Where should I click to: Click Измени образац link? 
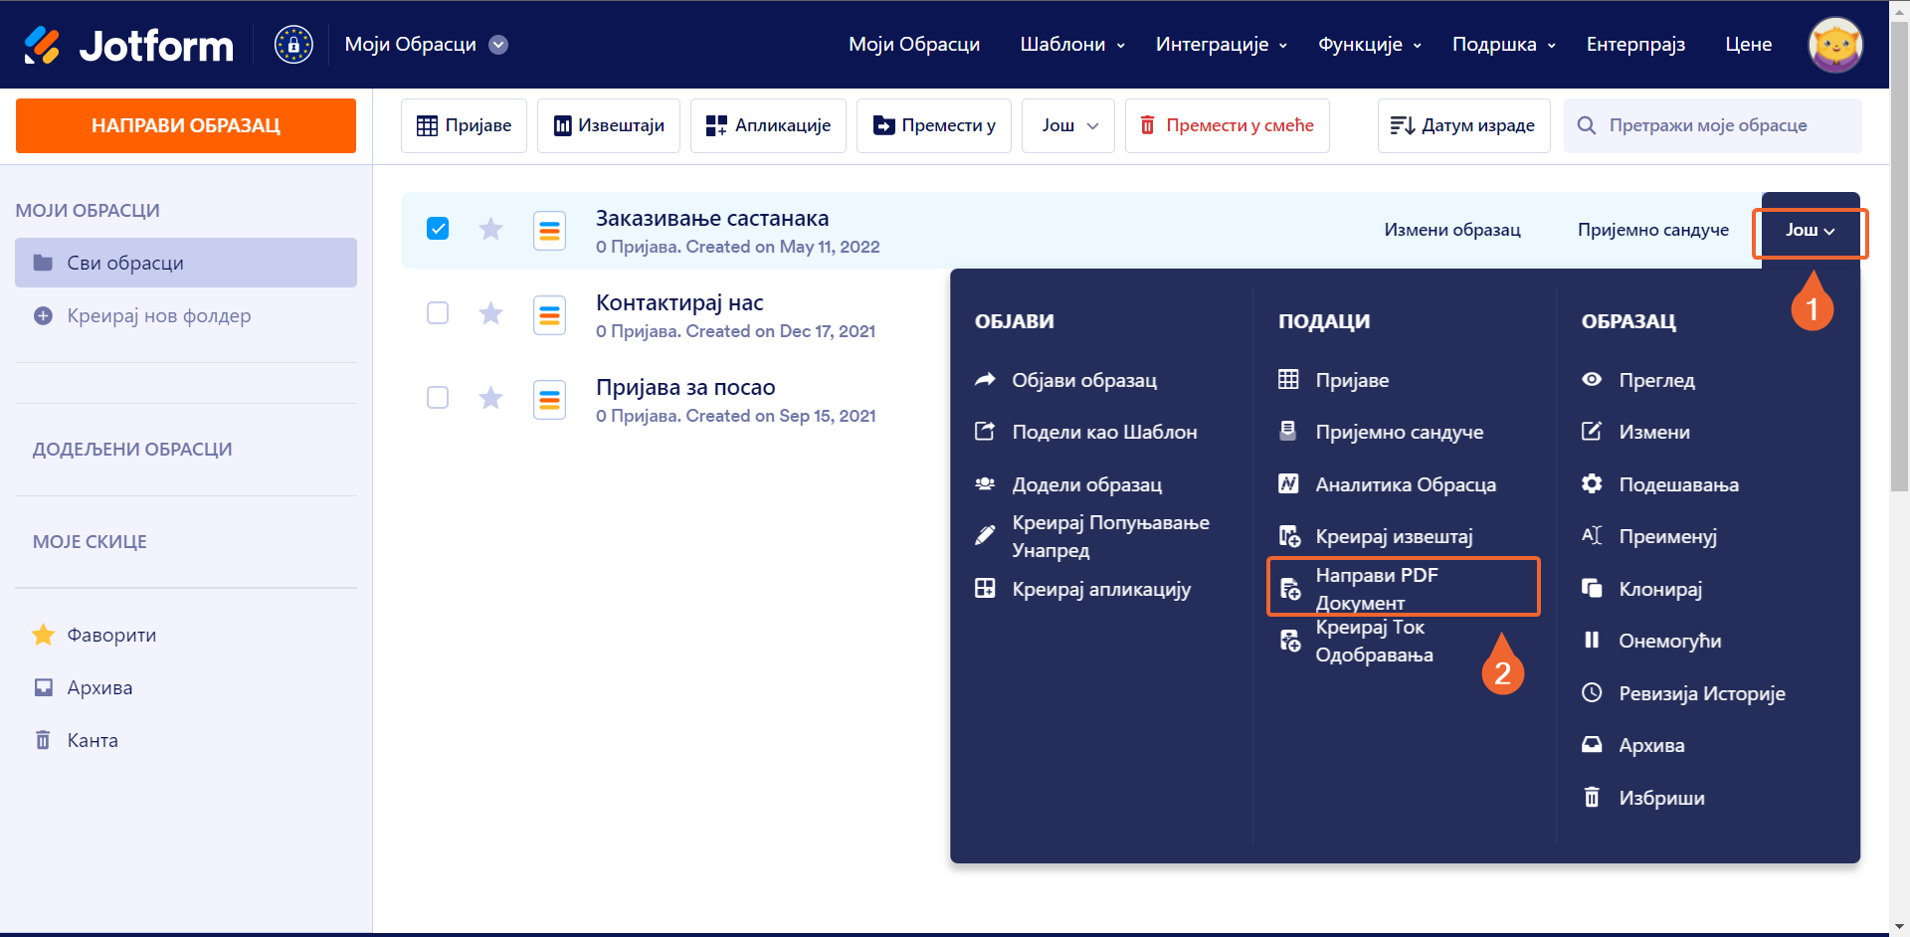[x=1452, y=230]
